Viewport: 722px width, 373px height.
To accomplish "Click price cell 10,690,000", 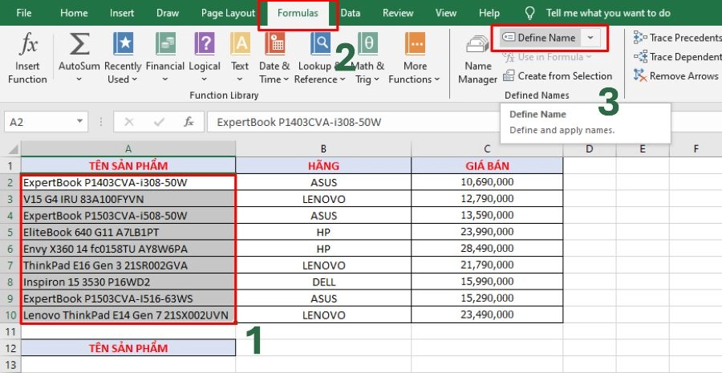I will click(487, 182).
